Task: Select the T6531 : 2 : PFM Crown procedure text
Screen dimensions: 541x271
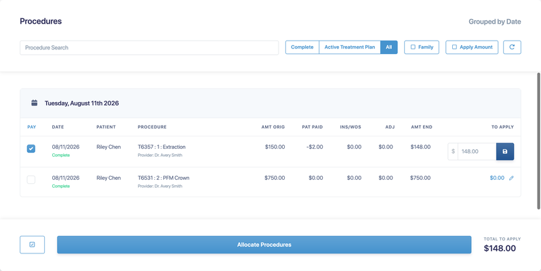Action: [x=163, y=178]
